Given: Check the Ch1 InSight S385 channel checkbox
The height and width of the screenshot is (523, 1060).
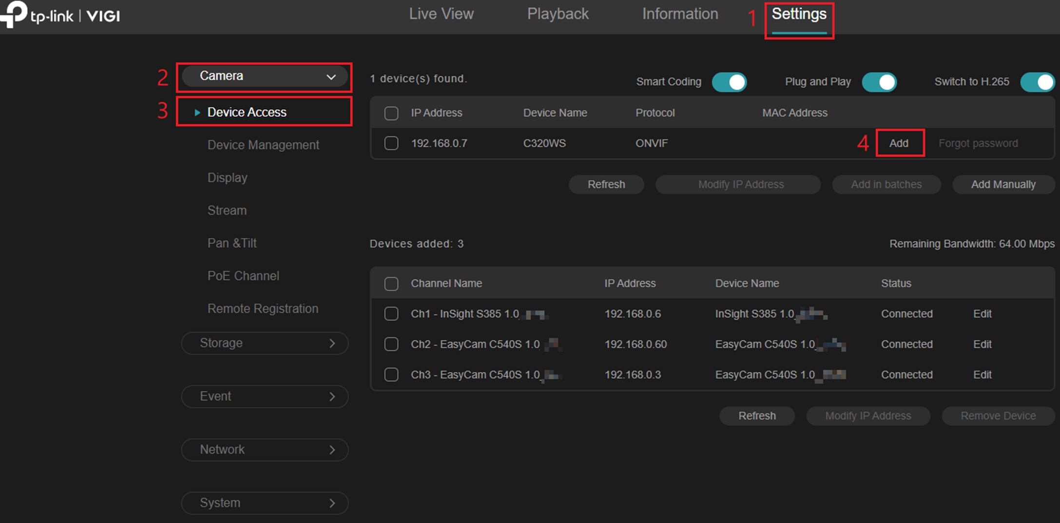Looking at the screenshot, I should (391, 314).
